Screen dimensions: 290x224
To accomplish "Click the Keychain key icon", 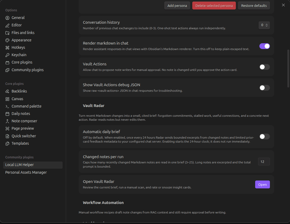I will (7, 55).
